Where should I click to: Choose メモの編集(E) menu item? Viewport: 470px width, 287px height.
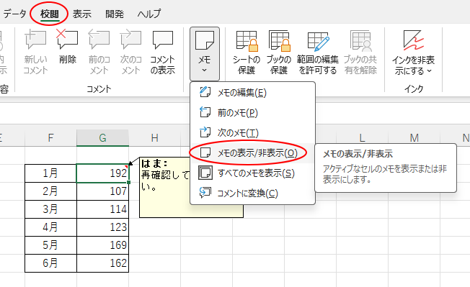point(253,93)
